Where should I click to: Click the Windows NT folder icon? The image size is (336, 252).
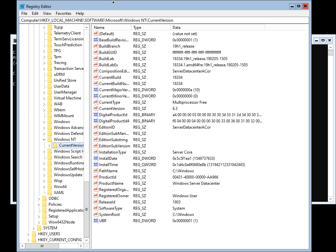click(50, 139)
